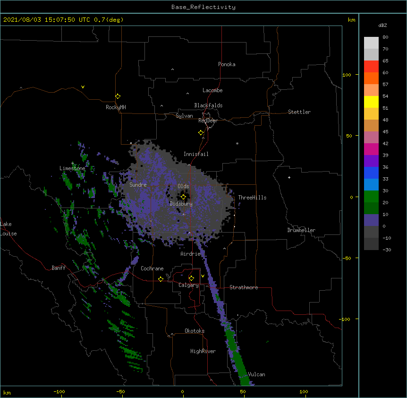Click the -50 tick label on the bottom axis
The width and height of the screenshot is (407, 398).
(x=120, y=392)
